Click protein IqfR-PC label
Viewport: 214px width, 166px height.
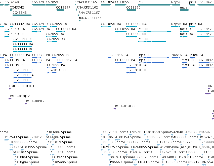click(x=145, y=55)
